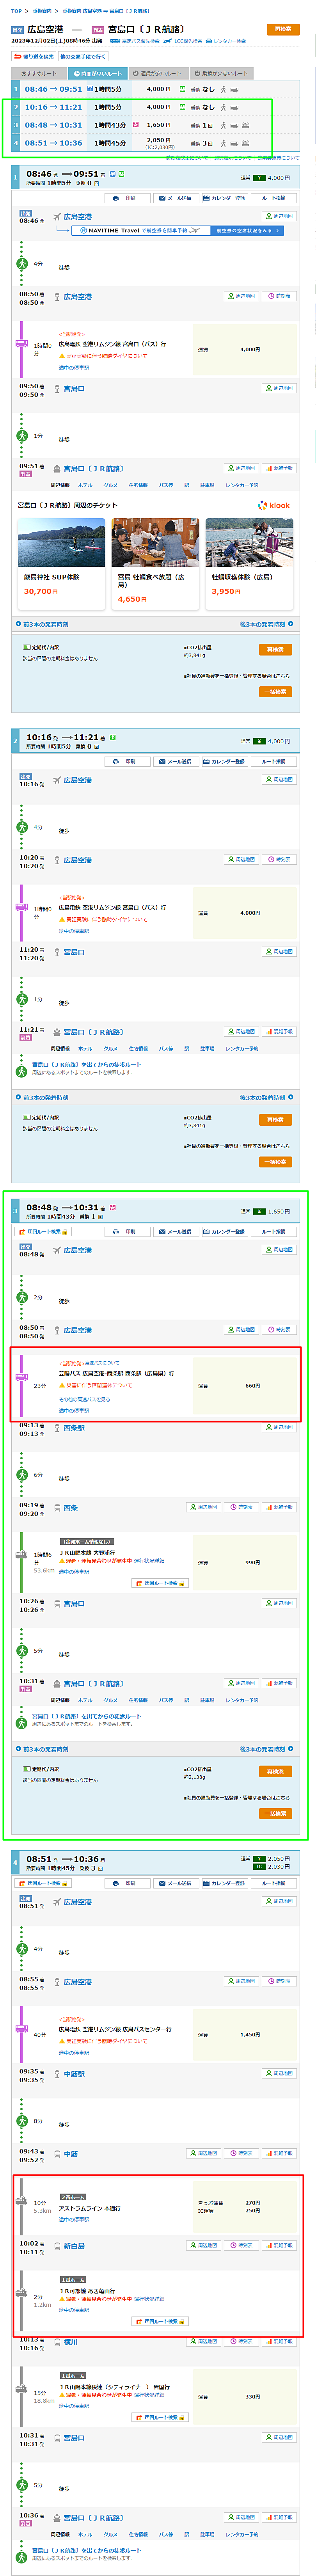This screenshot has height=2576, width=316.
Task: Toggle 定期代/内訳 under the 08:46 route
Action: [x=41, y=647]
